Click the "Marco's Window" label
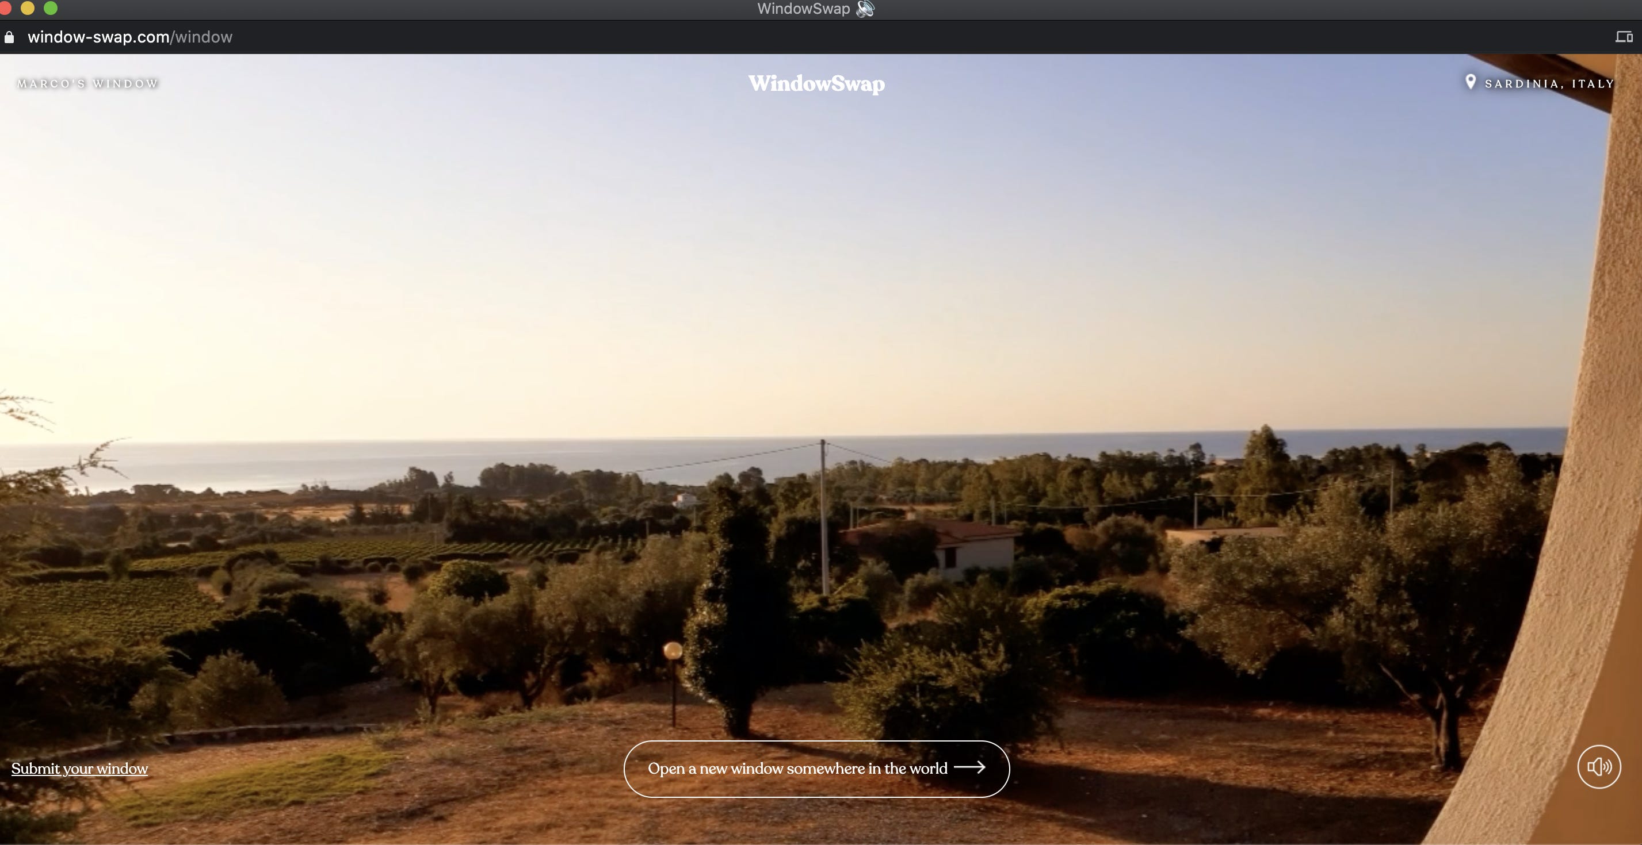This screenshot has width=1642, height=845. (87, 83)
